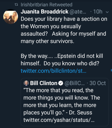Click the retweet arrows icon above the tweet

click(x=16, y=4)
